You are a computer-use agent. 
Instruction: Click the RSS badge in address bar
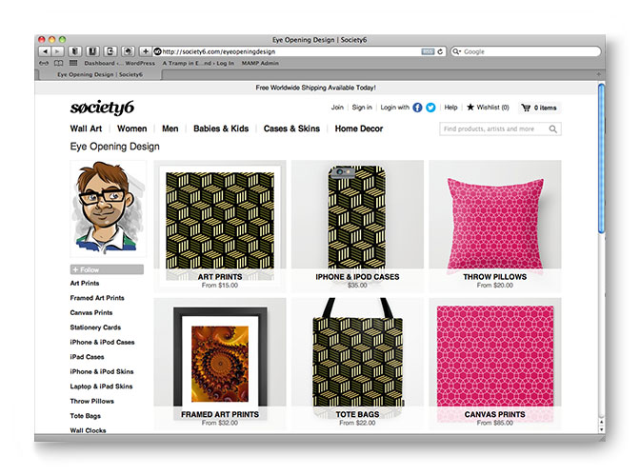tap(428, 51)
